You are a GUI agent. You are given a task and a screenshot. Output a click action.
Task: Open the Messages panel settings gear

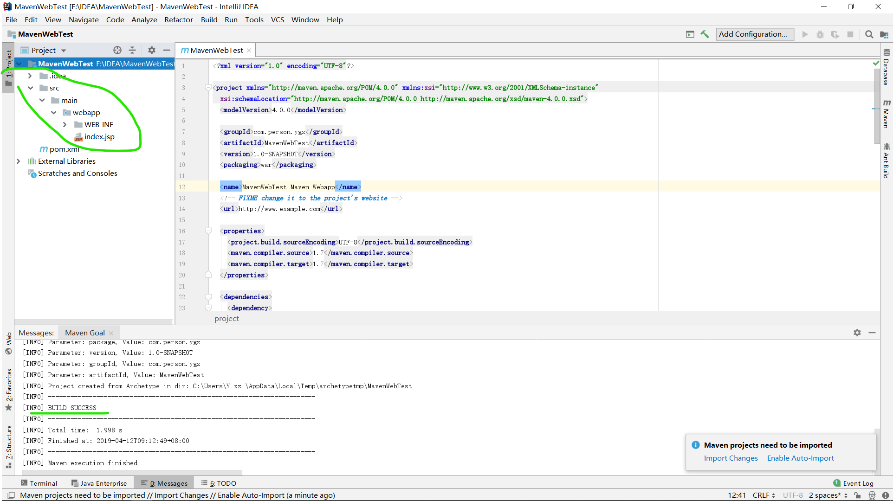click(x=857, y=332)
